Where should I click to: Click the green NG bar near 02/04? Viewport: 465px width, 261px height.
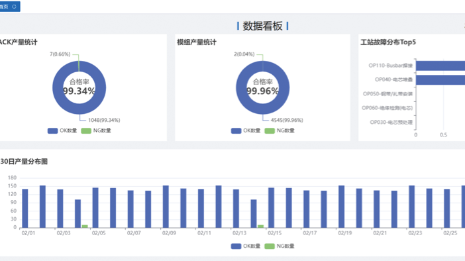click(x=85, y=227)
